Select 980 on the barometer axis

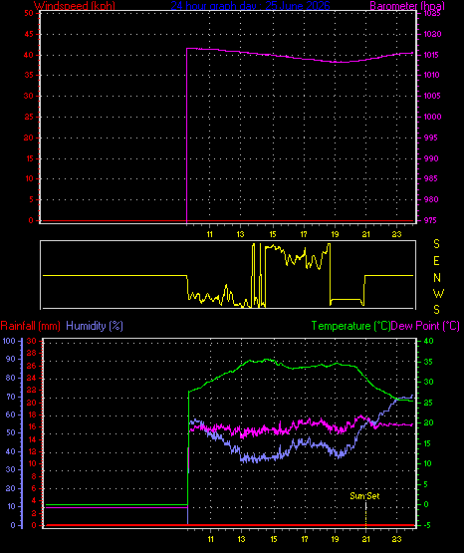tap(431, 199)
